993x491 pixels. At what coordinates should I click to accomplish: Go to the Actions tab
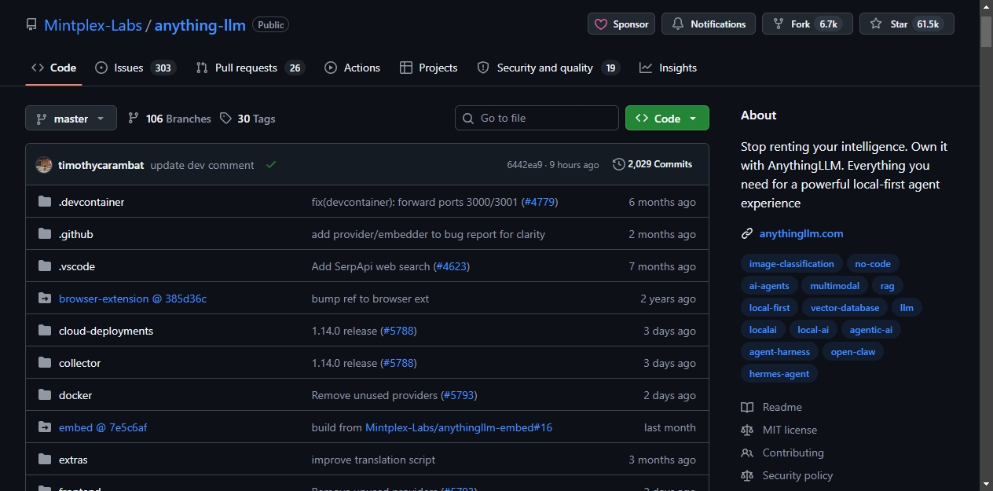coord(352,68)
